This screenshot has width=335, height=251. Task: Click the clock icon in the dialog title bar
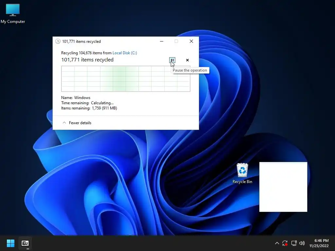(58, 42)
